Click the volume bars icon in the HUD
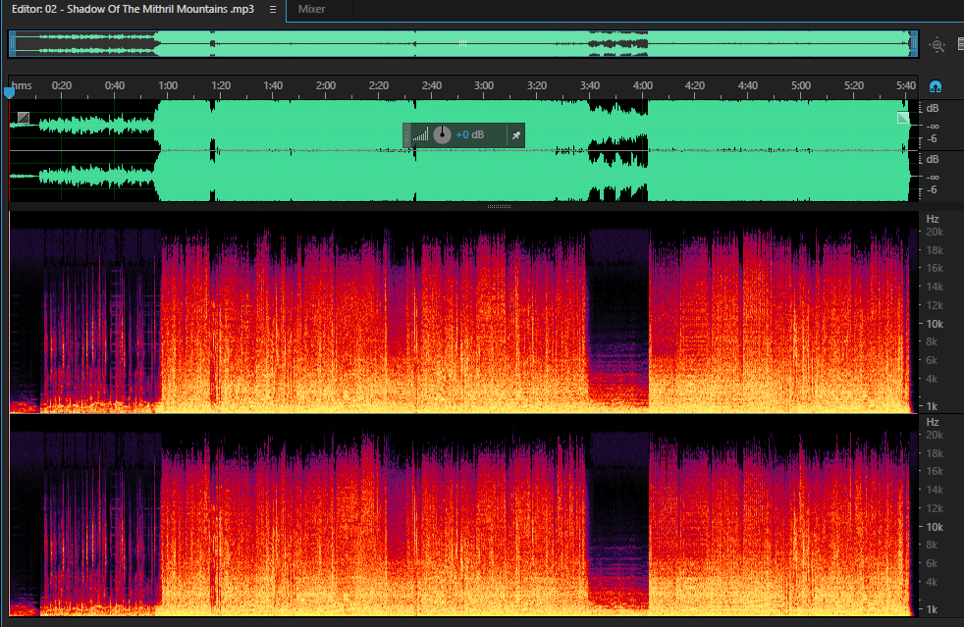Screen dimensions: 964x627 point(420,134)
